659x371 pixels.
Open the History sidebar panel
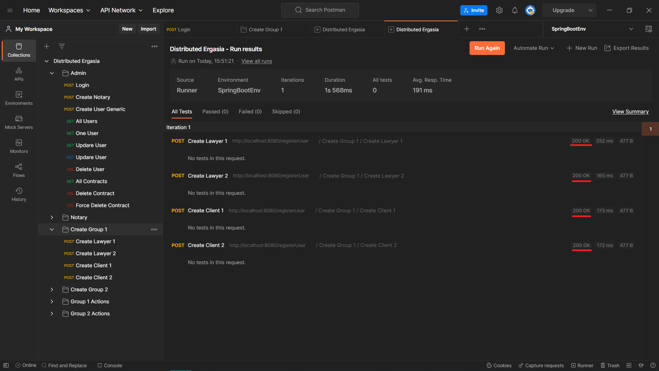[x=19, y=194]
